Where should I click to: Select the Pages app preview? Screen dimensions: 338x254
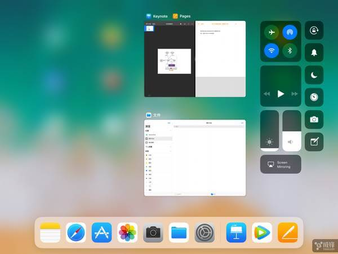[x=220, y=59]
